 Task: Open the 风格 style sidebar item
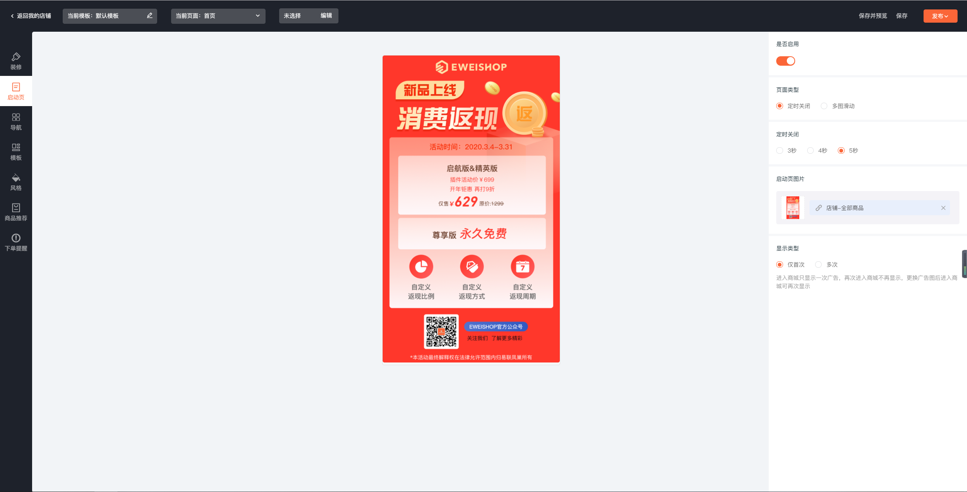(16, 182)
